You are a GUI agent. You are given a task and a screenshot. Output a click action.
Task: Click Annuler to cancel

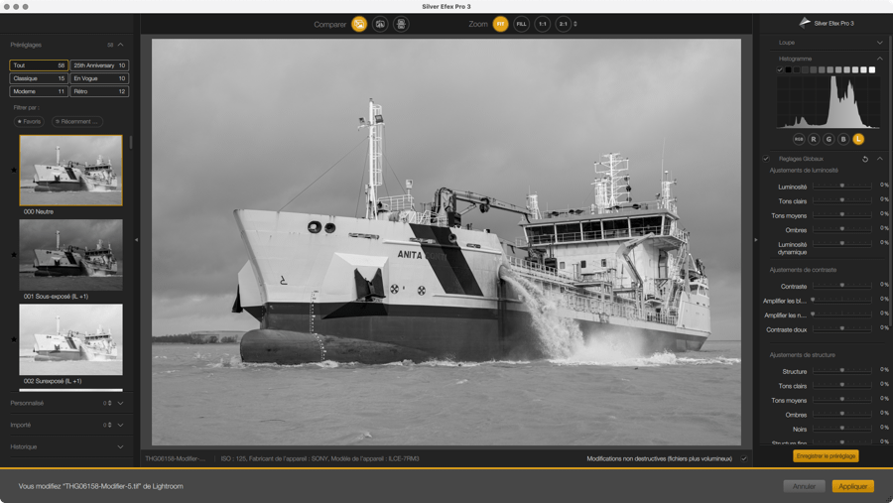(x=804, y=486)
